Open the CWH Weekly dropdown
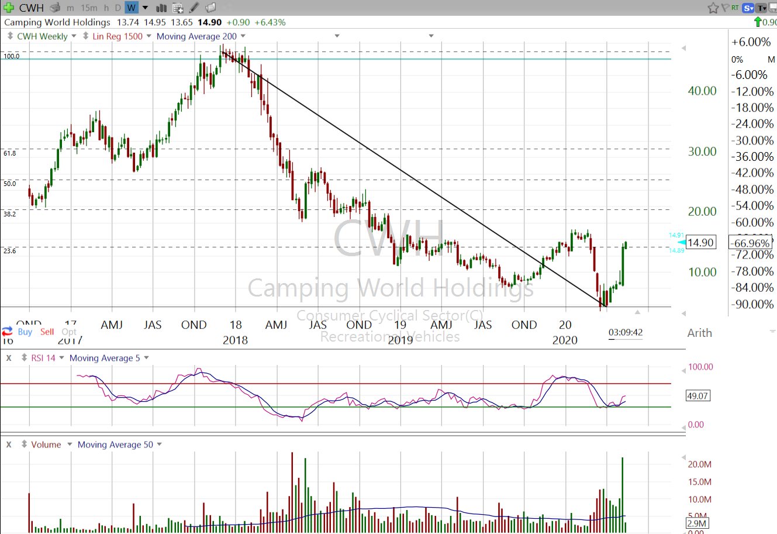 tap(74, 36)
